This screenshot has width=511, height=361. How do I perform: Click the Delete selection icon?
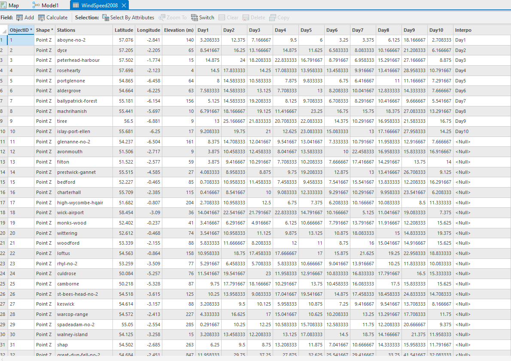pyautogui.click(x=246, y=18)
